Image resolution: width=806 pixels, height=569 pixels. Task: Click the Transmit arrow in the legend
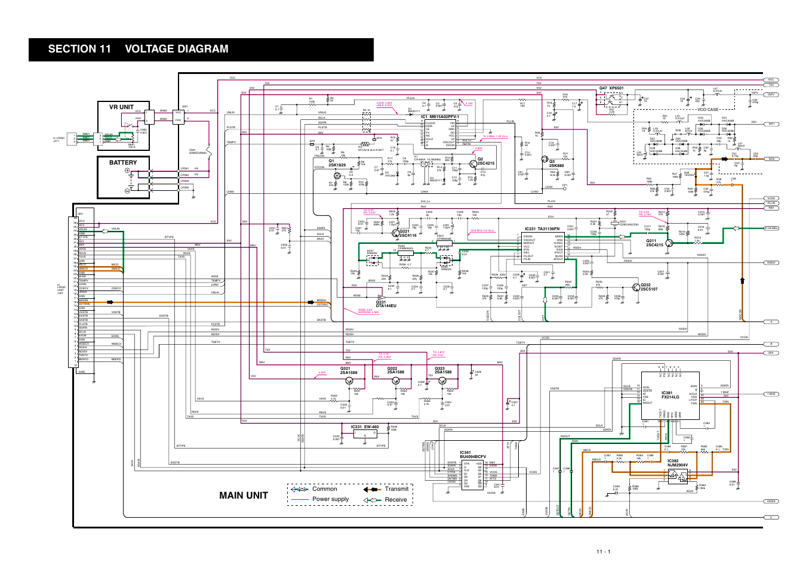pos(372,489)
